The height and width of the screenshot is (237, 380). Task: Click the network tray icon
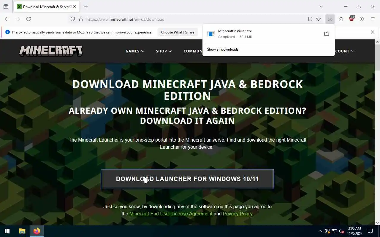[335, 231]
